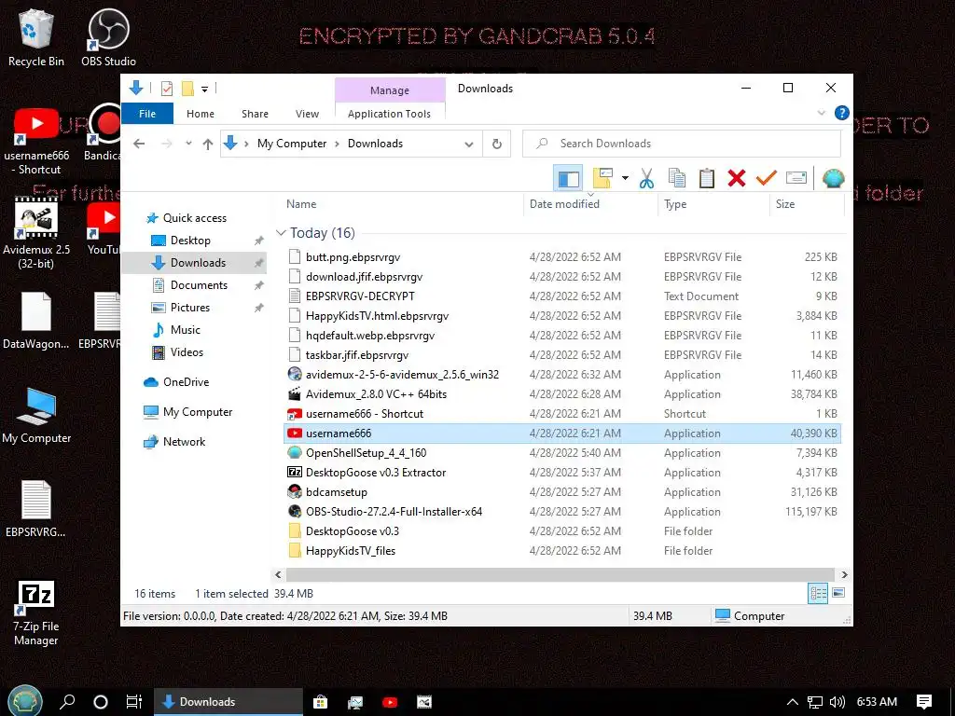Go back with the Back arrow
Screen dimensions: 955x716
point(140,144)
